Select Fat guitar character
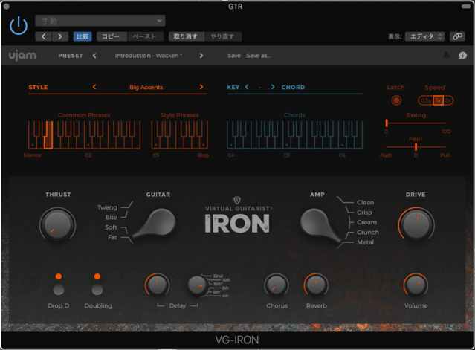The height and width of the screenshot is (350, 475). [112, 237]
